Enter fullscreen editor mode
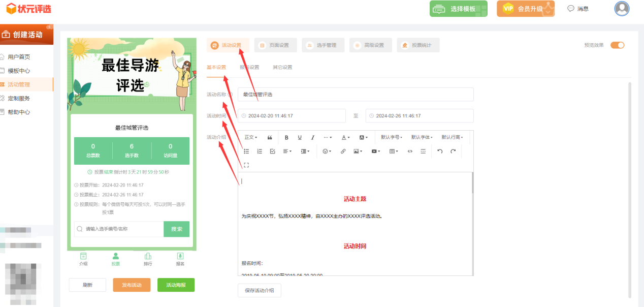The height and width of the screenshot is (307, 644). point(246,165)
